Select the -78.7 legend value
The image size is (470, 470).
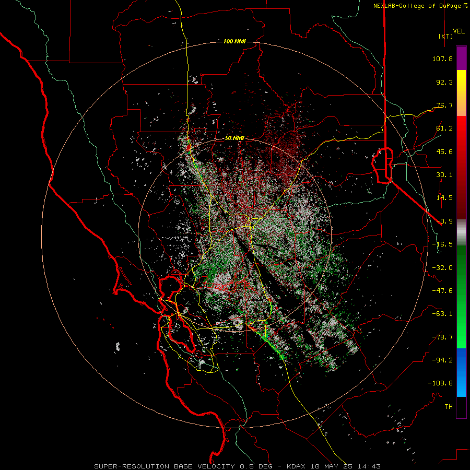click(442, 337)
